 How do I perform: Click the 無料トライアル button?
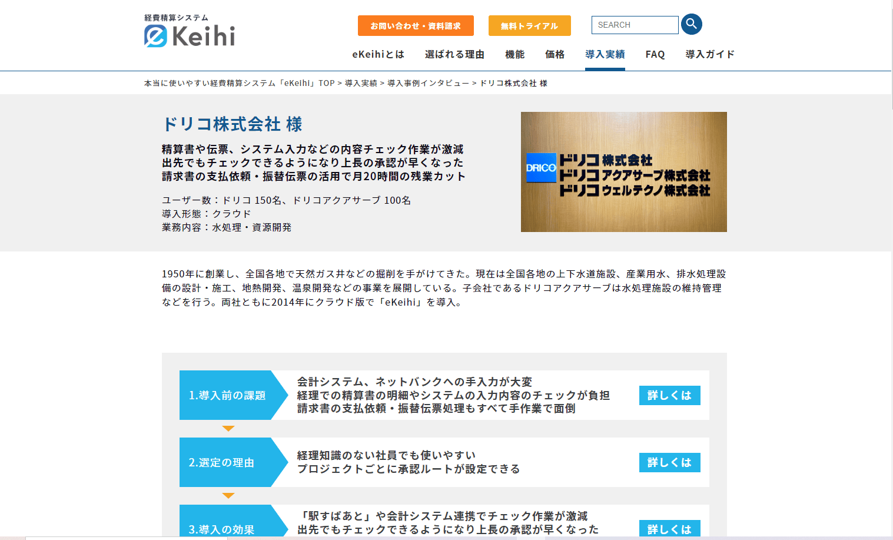pos(529,26)
